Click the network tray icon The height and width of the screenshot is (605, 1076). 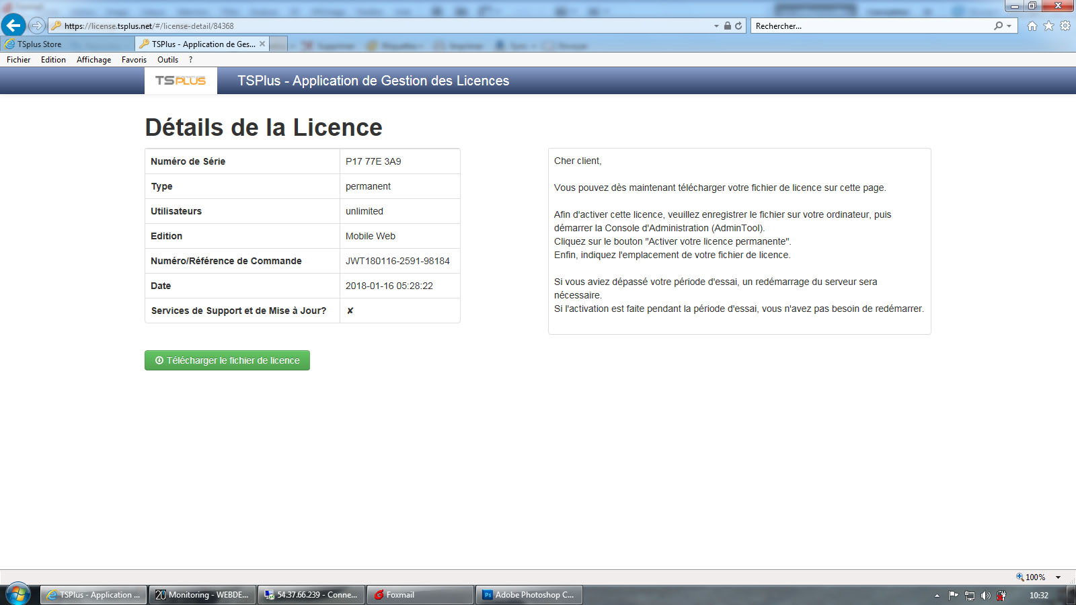click(969, 595)
